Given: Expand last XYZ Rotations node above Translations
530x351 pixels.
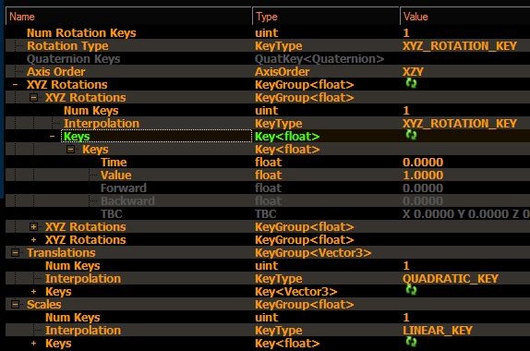Looking at the screenshot, I should click(x=33, y=240).
